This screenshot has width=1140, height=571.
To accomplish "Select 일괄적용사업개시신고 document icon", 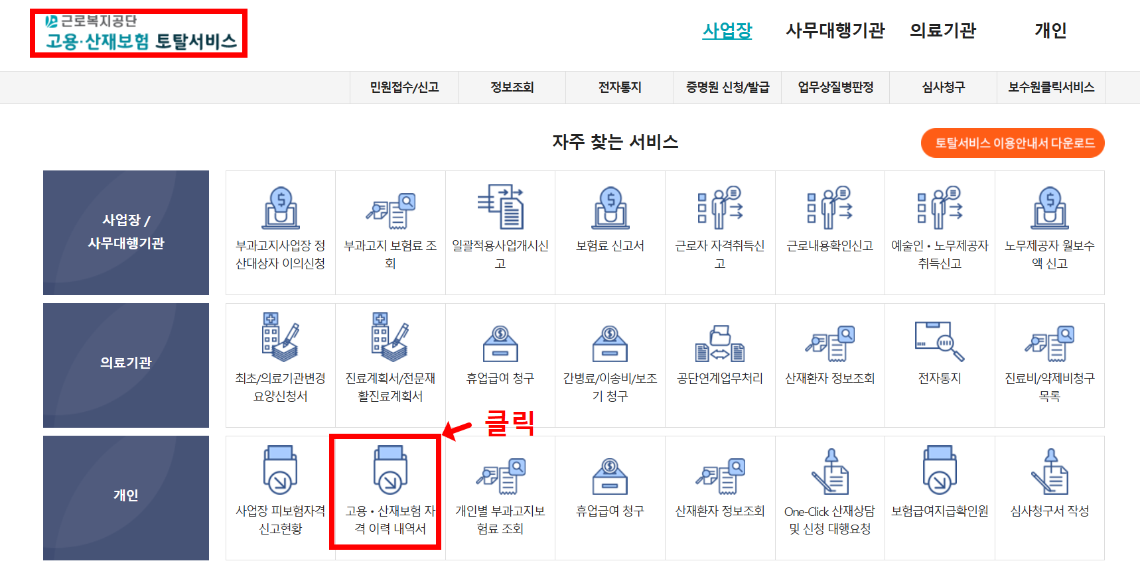I will tap(500, 207).
